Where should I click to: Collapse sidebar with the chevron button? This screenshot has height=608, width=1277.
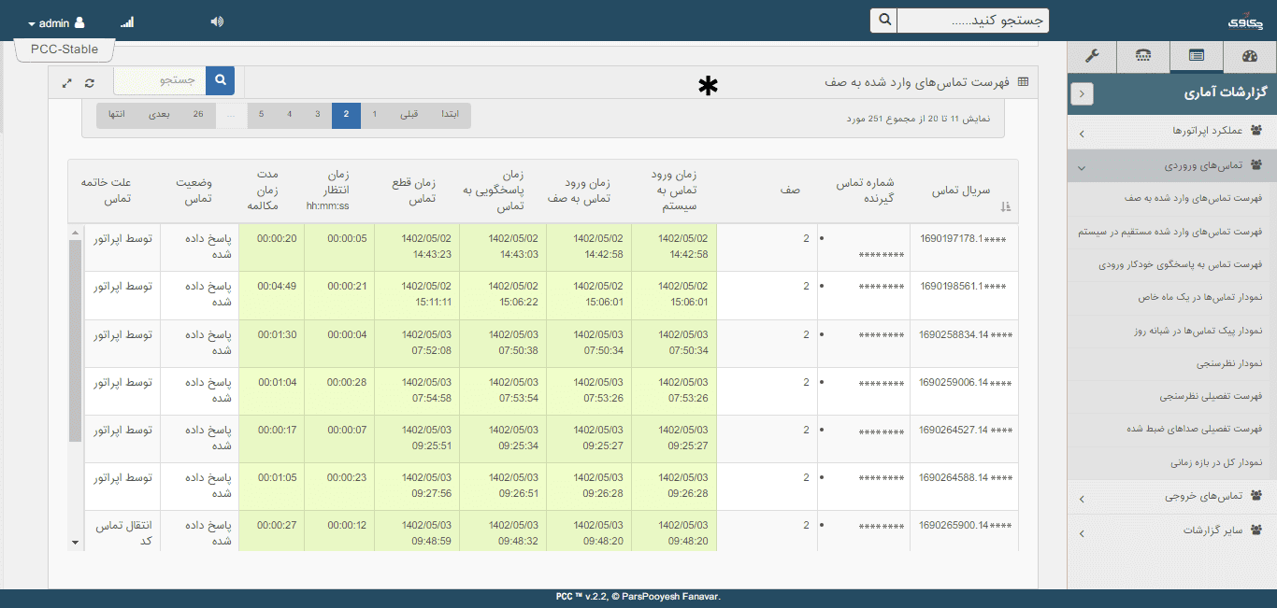point(1083,93)
